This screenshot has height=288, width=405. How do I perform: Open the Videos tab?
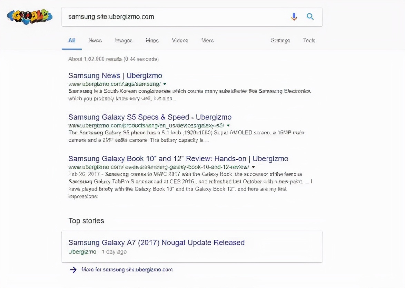click(180, 41)
